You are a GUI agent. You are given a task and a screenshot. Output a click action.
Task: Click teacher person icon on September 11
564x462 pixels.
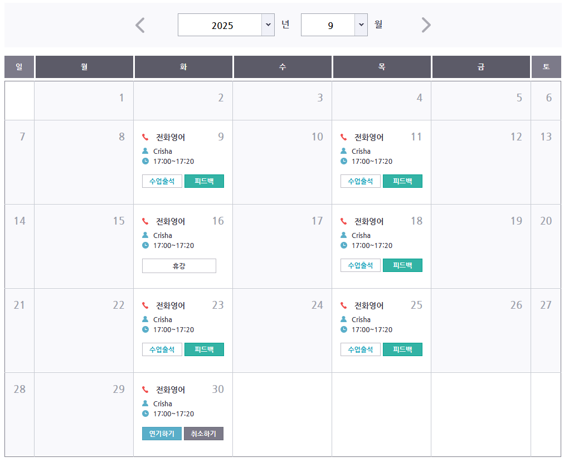click(344, 151)
